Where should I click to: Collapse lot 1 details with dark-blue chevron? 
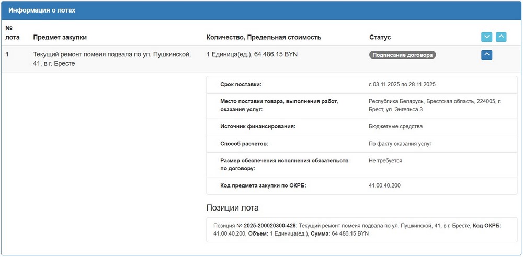tap(486, 54)
